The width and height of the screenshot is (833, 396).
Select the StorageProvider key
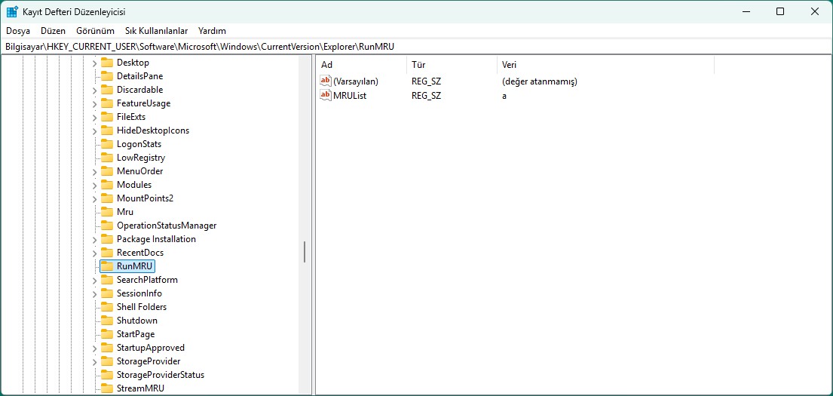(149, 361)
